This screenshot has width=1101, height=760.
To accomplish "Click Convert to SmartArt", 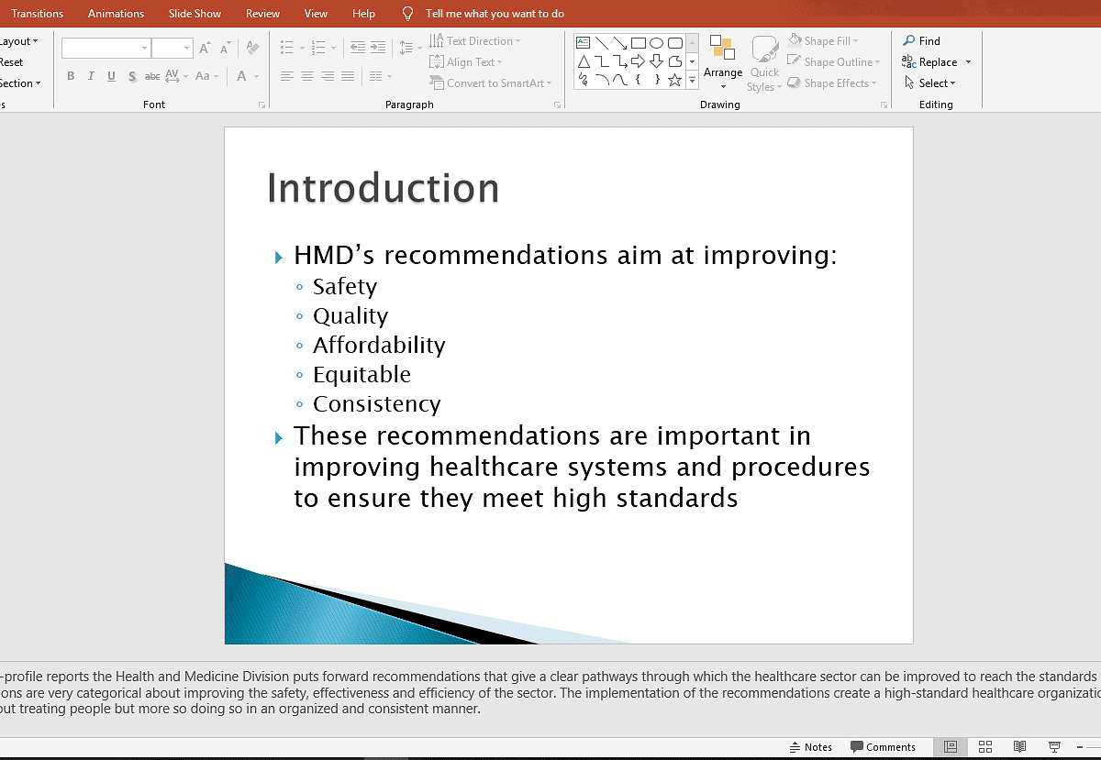I will pos(492,83).
